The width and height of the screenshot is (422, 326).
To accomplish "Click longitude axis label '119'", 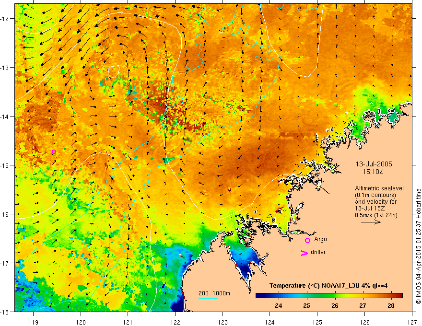I will pos(34,322).
